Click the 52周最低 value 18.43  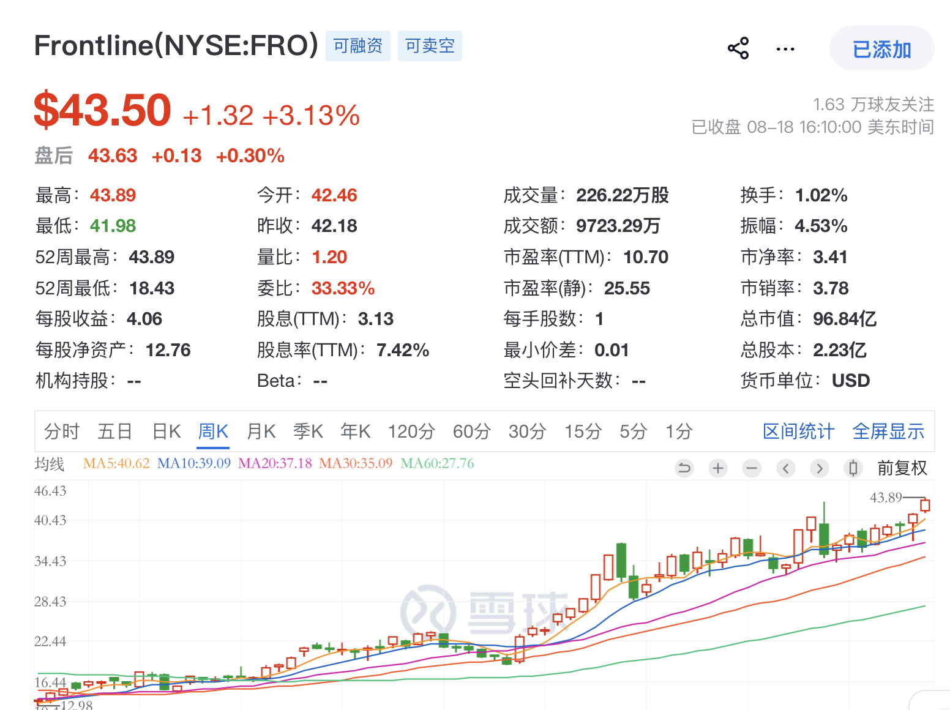[x=152, y=288]
